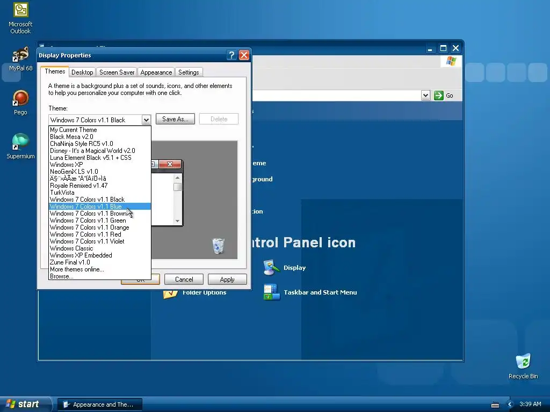Viewport: 550px width, 412px height.
Task: Choose Windows 7 Colors v1.1 Orange
Action: (100, 227)
